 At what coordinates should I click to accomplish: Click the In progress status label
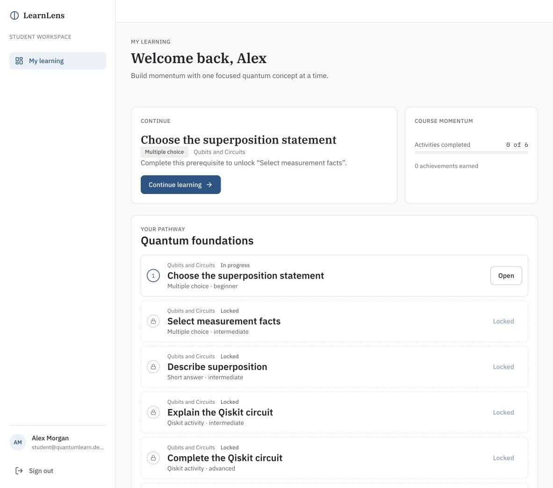pos(235,265)
